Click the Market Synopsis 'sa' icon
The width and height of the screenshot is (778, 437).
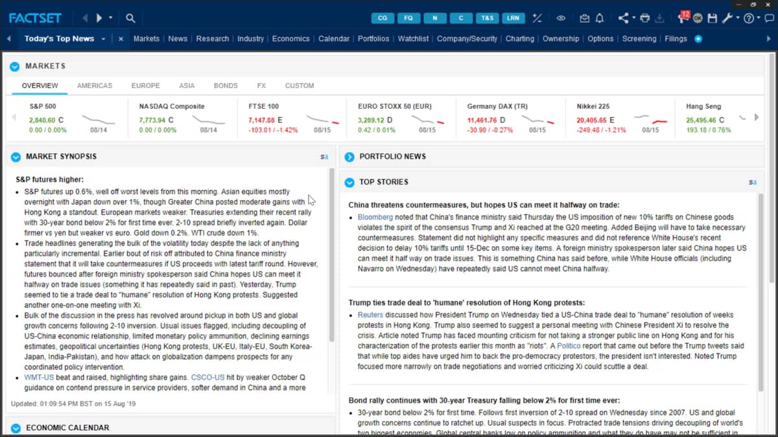pos(324,157)
